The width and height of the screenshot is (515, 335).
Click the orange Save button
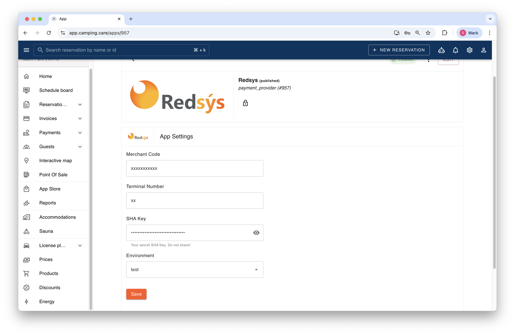(x=136, y=294)
